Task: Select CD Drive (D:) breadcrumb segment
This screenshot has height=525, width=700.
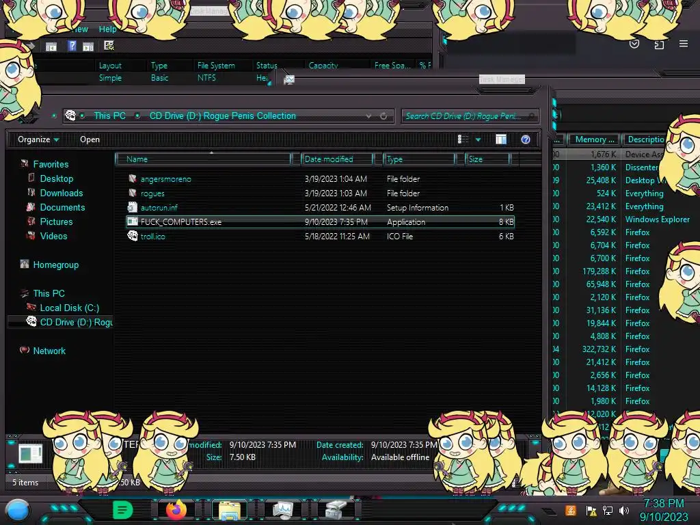Action: click(x=222, y=116)
